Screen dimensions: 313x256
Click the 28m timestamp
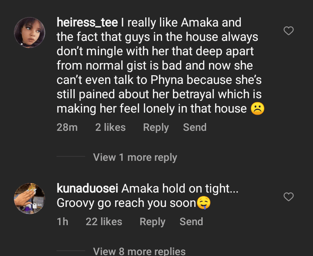[x=67, y=127]
